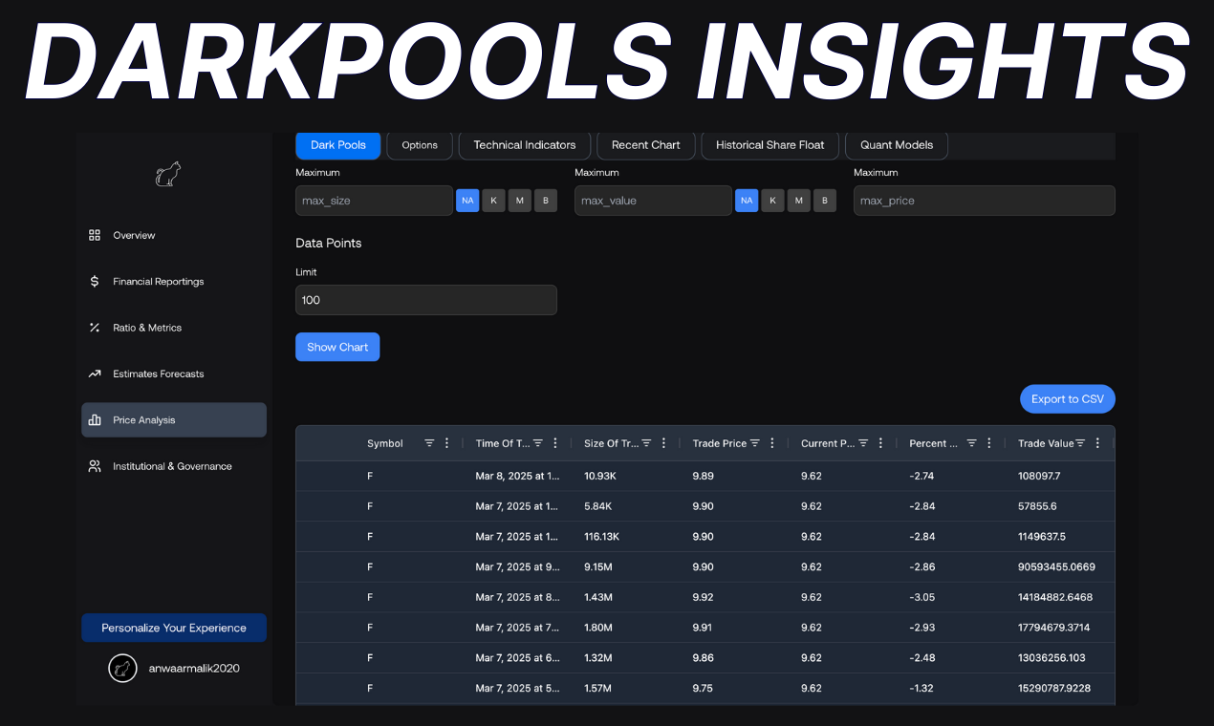Open three-dot menu on Symbol column

(x=446, y=443)
